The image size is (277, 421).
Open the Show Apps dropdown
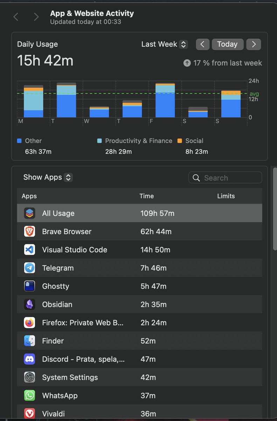[48, 177]
